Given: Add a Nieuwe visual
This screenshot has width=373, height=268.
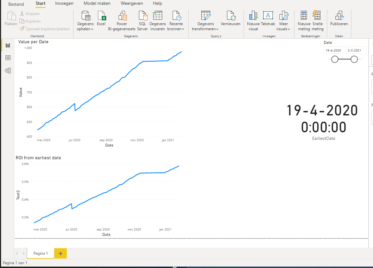Looking at the screenshot, I should point(253,21).
